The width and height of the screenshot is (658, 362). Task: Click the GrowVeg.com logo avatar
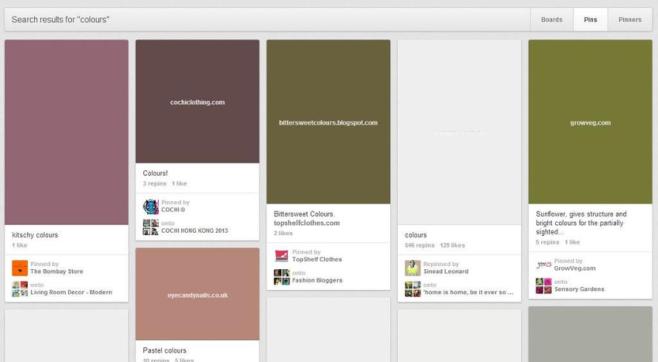[543, 265]
